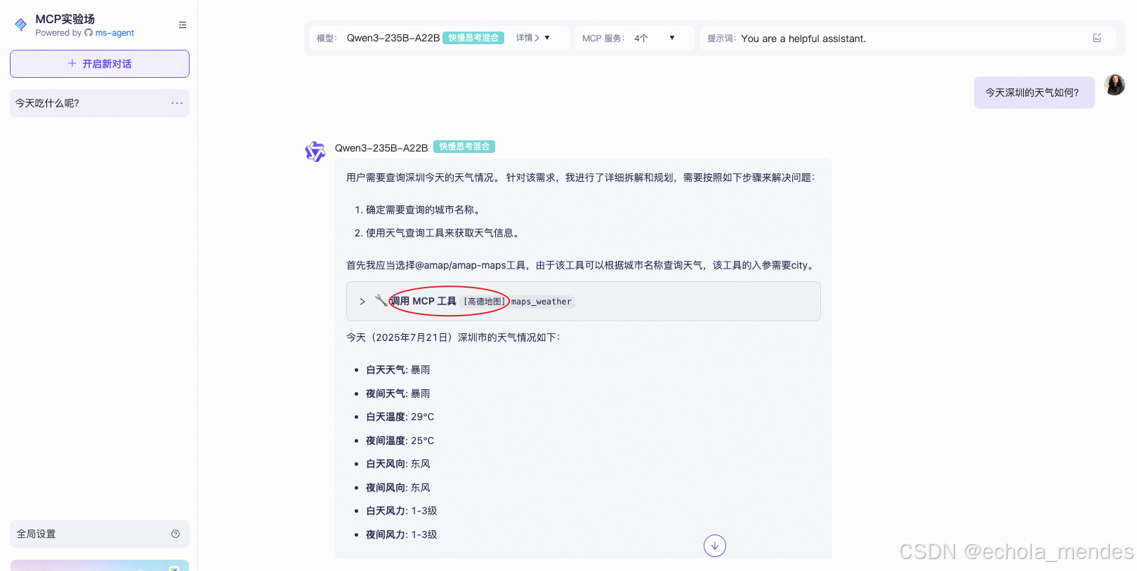Expand model 详情 details
This screenshot has width=1137, height=571.
tap(527, 38)
